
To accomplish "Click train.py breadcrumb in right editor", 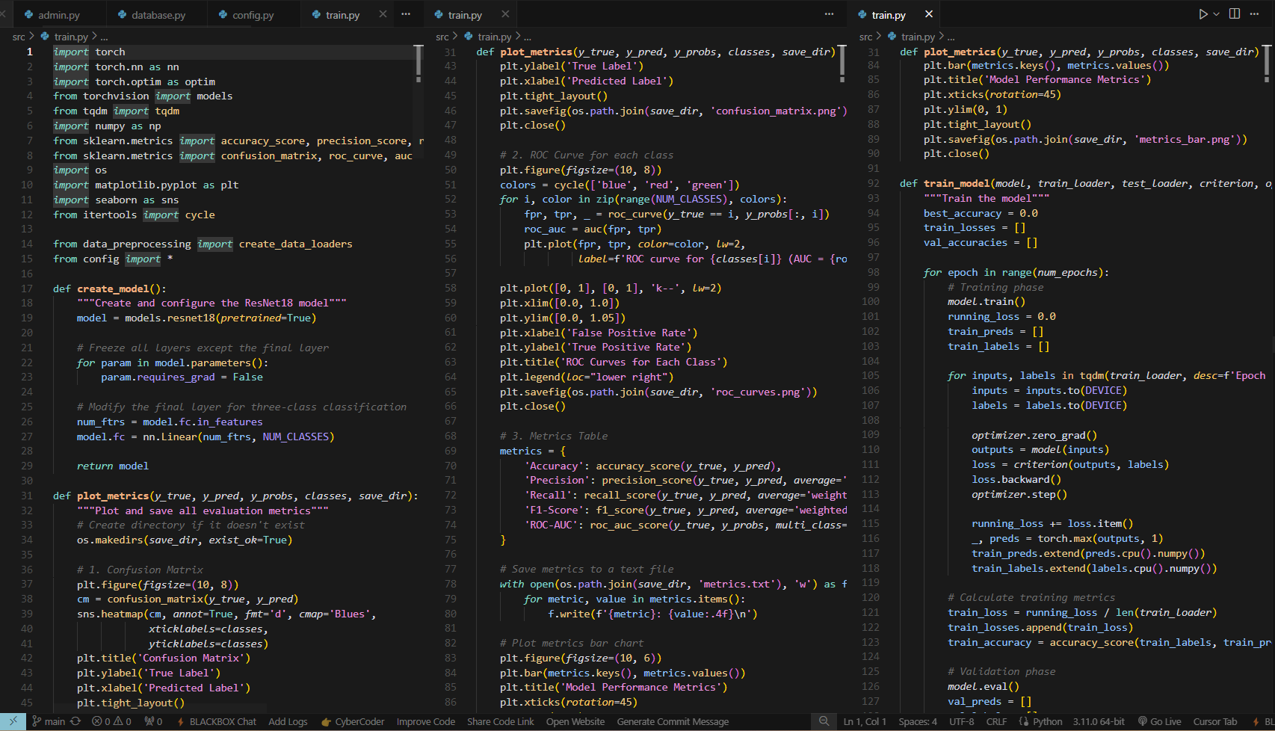I will [918, 37].
